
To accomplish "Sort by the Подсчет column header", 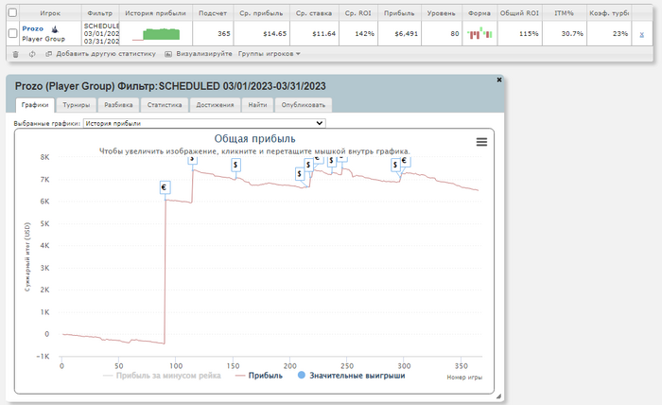I will [x=213, y=13].
